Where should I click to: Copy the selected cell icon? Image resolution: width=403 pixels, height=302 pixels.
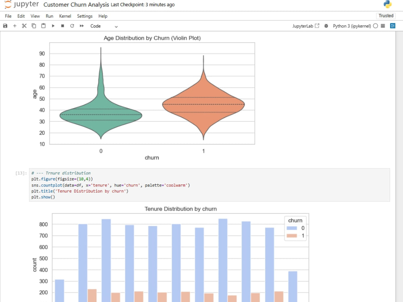pos(34,26)
